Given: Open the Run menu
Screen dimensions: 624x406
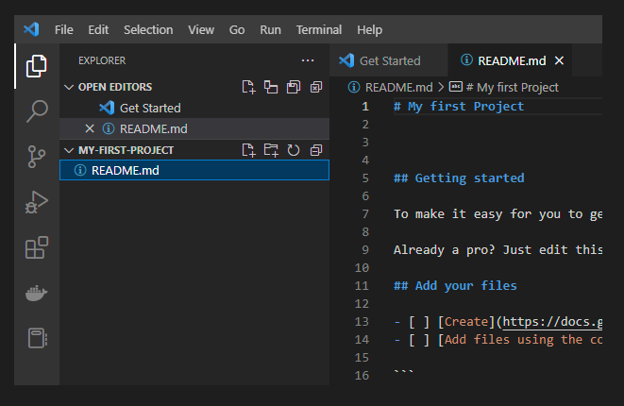Looking at the screenshot, I should [x=270, y=29].
